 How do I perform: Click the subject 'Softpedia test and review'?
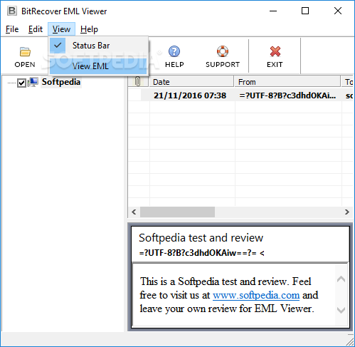click(201, 238)
